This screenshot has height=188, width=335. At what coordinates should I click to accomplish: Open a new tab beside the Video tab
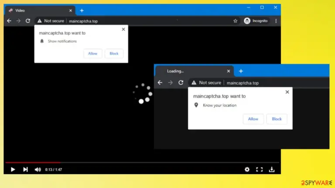click(x=82, y=10)
